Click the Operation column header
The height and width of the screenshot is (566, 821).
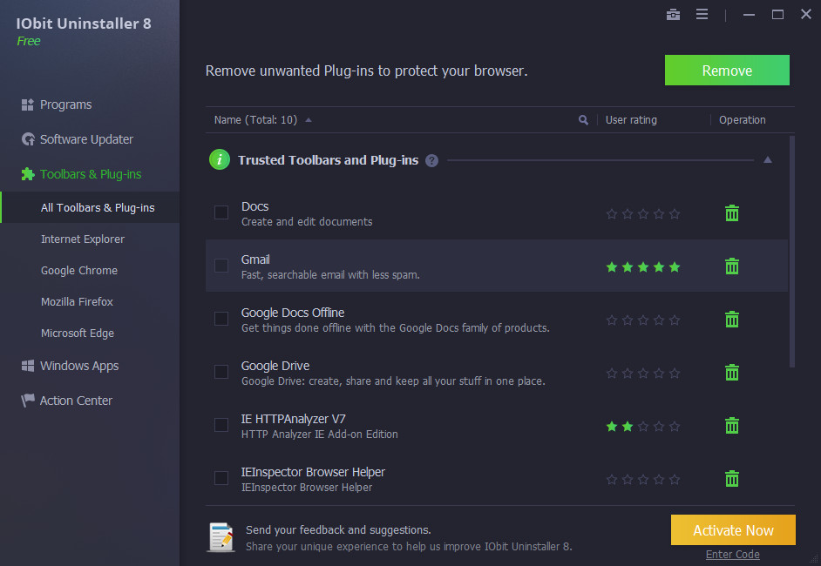(742, 120)
